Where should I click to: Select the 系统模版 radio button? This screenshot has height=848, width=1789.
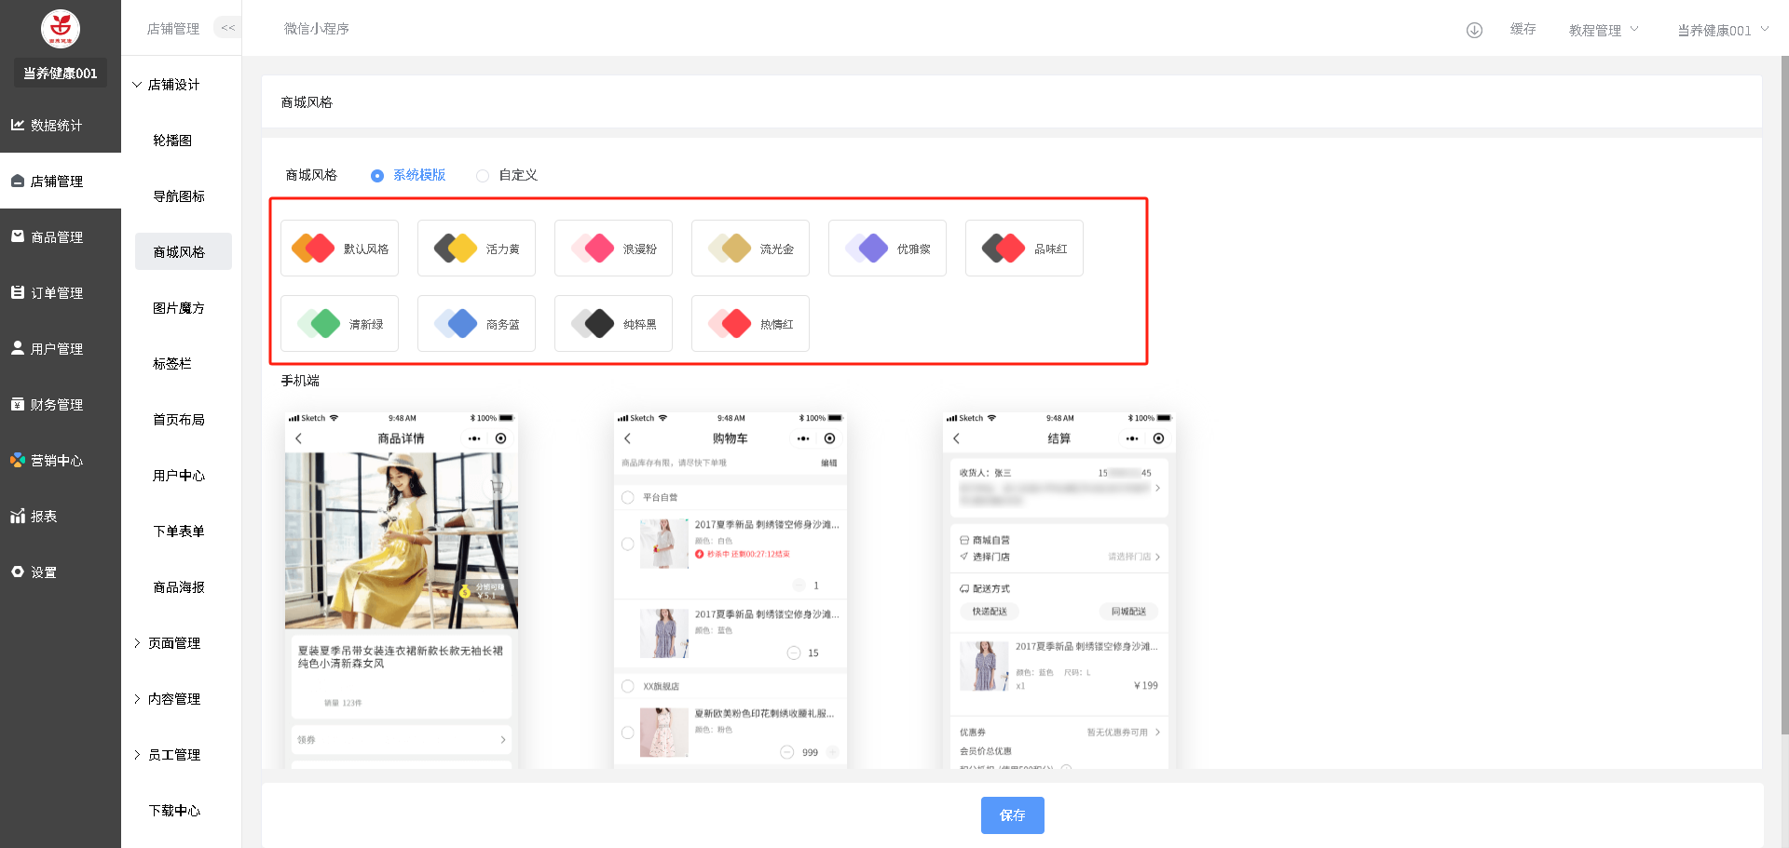coord(377,176)
